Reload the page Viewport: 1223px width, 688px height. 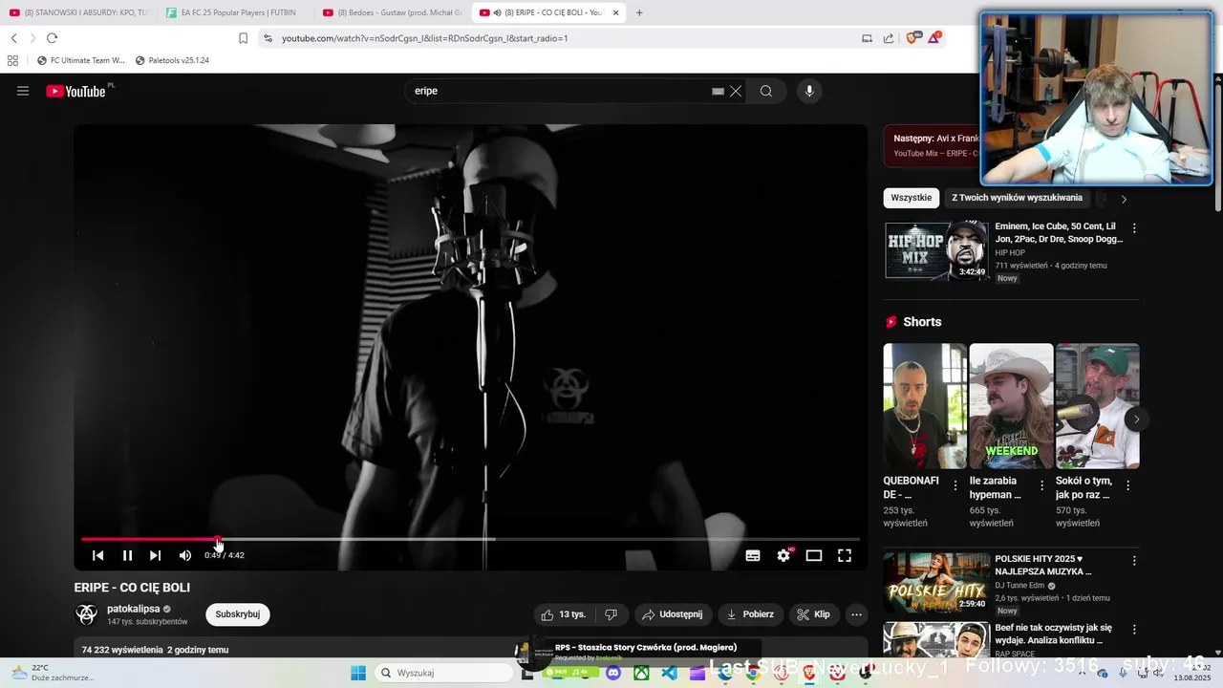[52, 38]
